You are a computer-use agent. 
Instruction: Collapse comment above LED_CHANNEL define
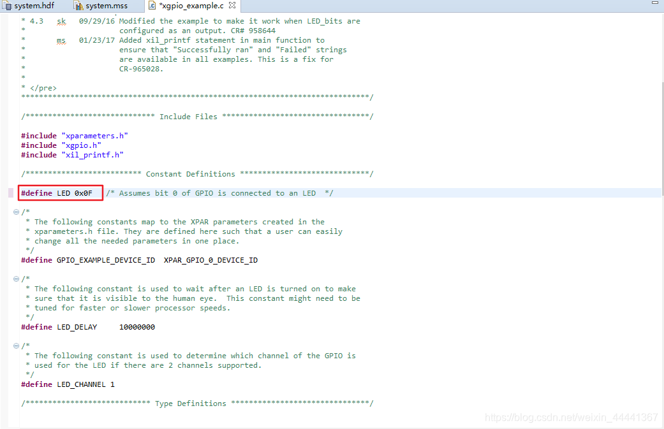coord(16,345)
